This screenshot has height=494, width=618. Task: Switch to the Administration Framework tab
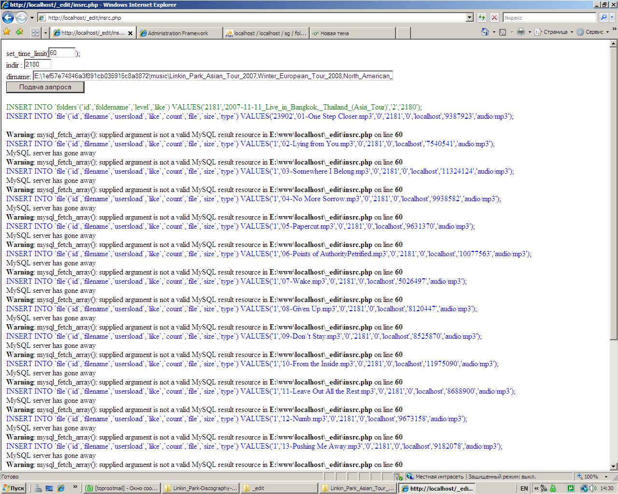[180, 33]
